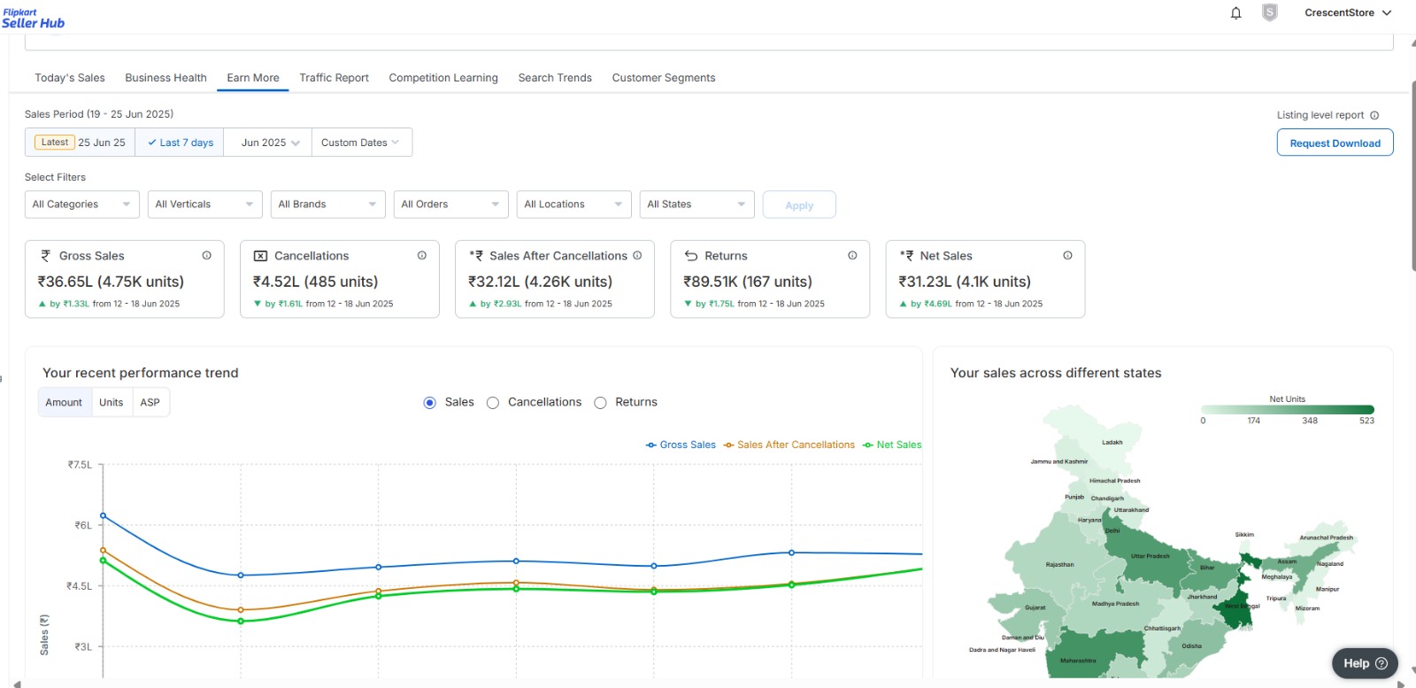Switch chart to Amount view

tap(64, 403)
